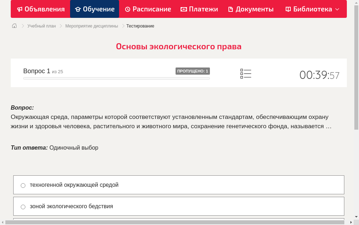The image size is (359, 225).
Task: Open the question overview list icon
Action: 246,74
